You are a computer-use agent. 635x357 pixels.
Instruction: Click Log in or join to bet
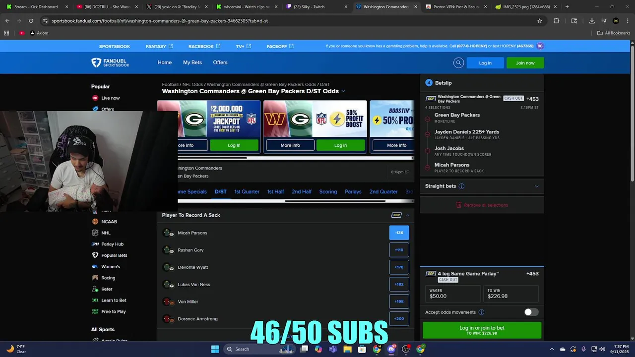tap(482, 330)
